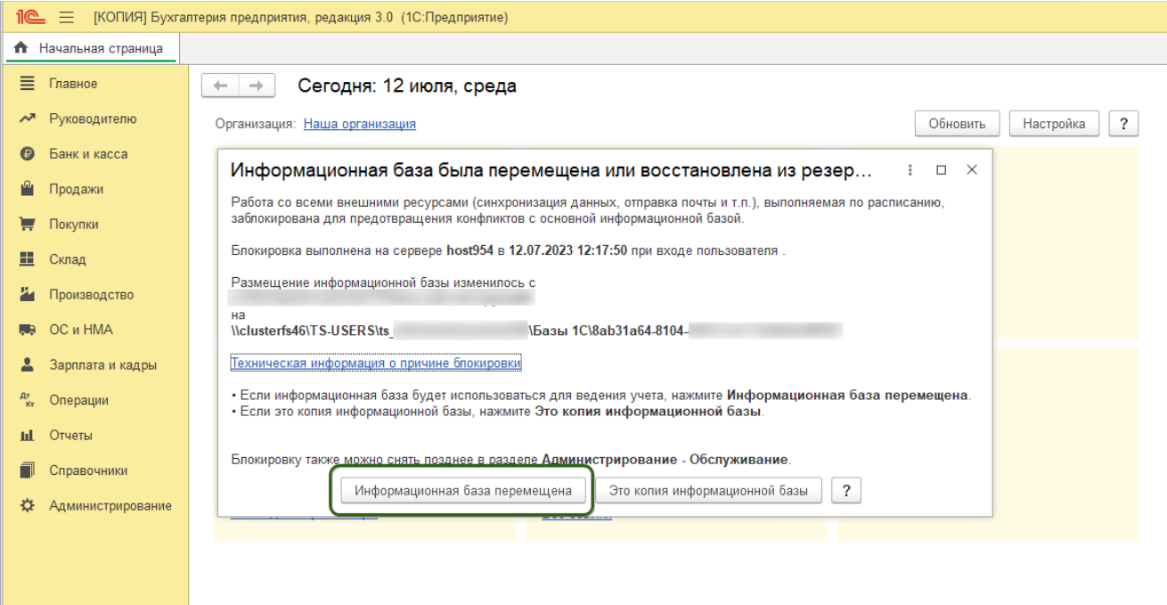Click Информационная база перемещена button
1167x605 pixels.
pyautogui.click(x=463, y=490)
